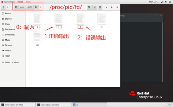This screenshot has width=173, height=107.
Task: Select the proc path segment
Action: (22, 7)
